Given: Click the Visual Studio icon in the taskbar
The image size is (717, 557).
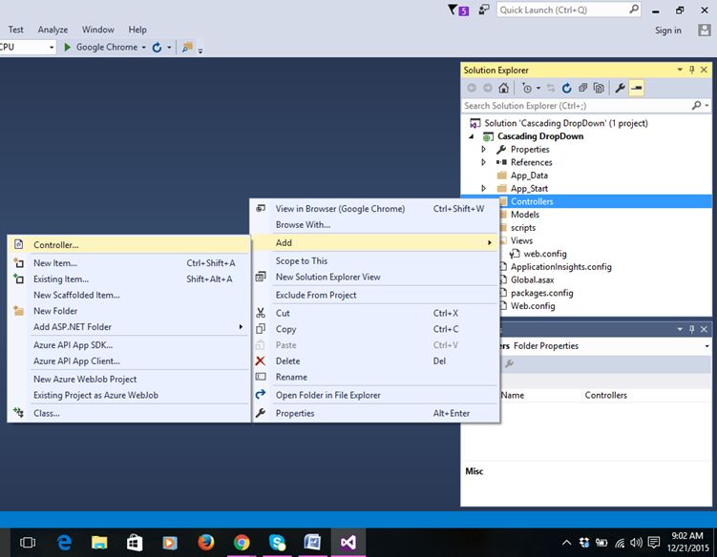Looking at the screenshot, I should tap(348, 542).
